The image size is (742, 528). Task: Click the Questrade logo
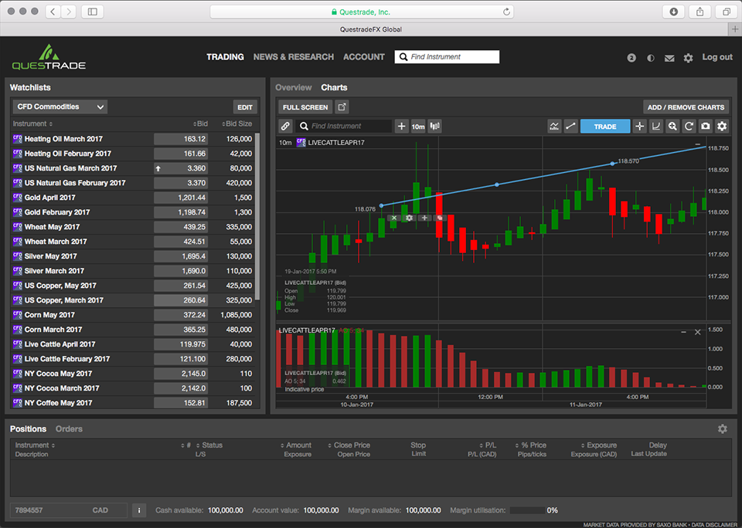[x=49, y=57]
